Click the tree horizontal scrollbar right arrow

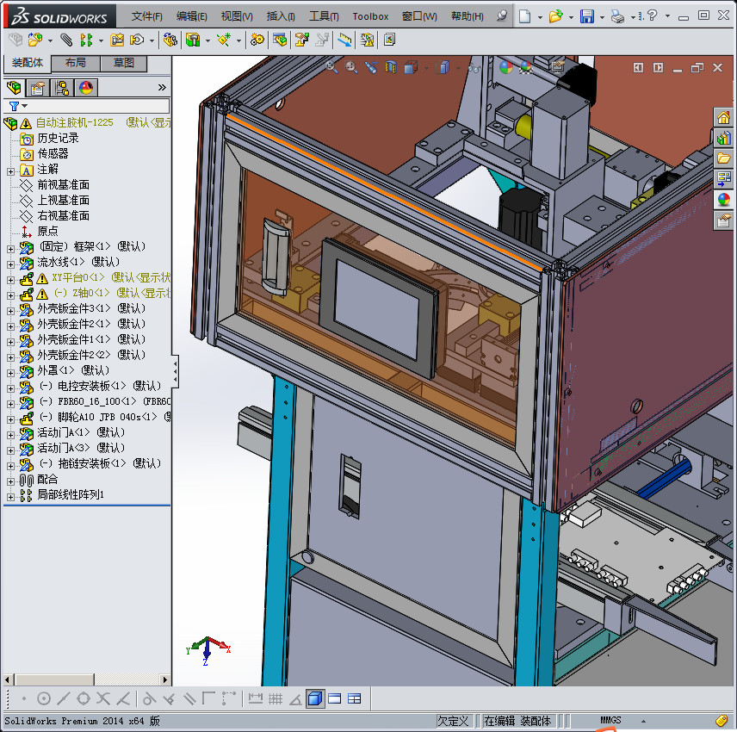(x=164, y=679)
